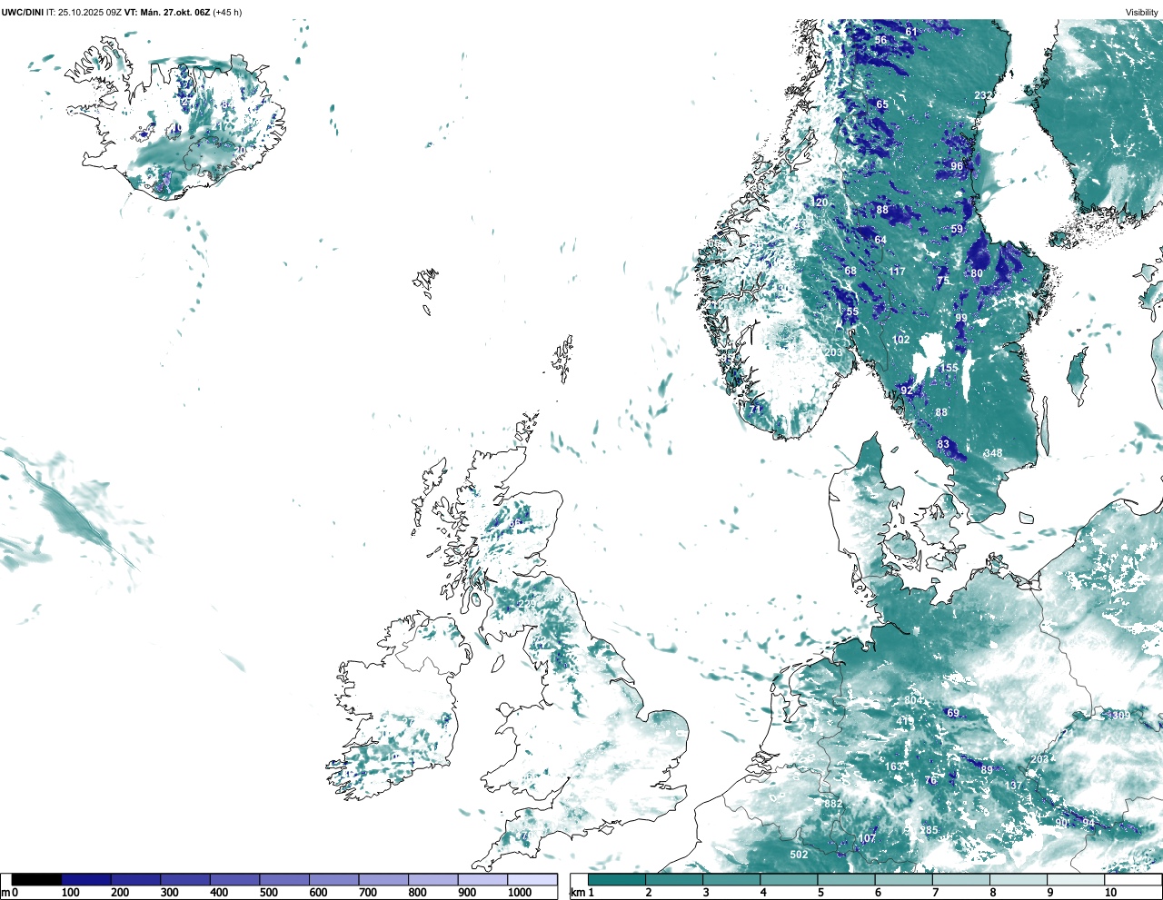Click the '102' visibility value on the map

click(900, 340)
